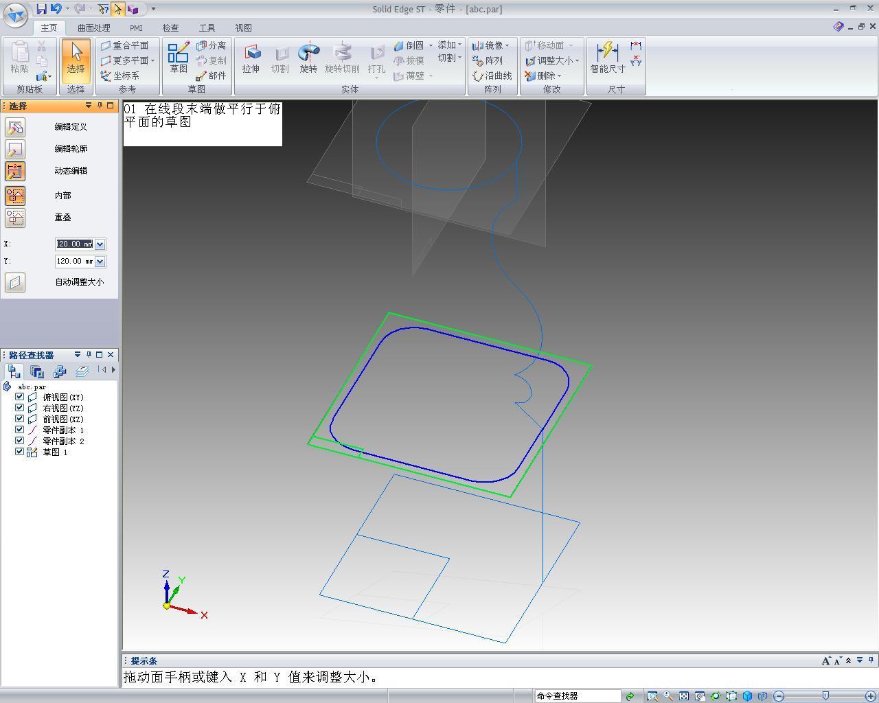This screenshot has height=703, width=879.
Task: Open the 路径查找器 panel options arrow
Action: tap(78, 355)
